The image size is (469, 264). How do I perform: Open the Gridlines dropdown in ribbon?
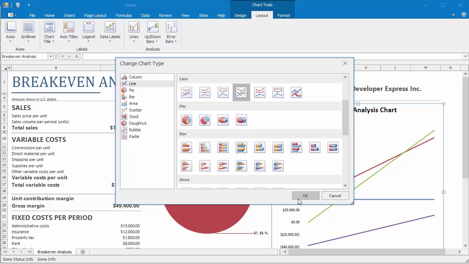coord(28,32)
